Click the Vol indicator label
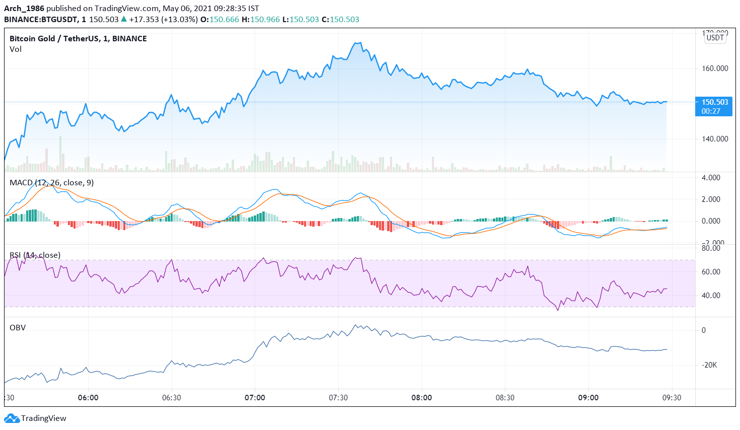 point(16,49)
